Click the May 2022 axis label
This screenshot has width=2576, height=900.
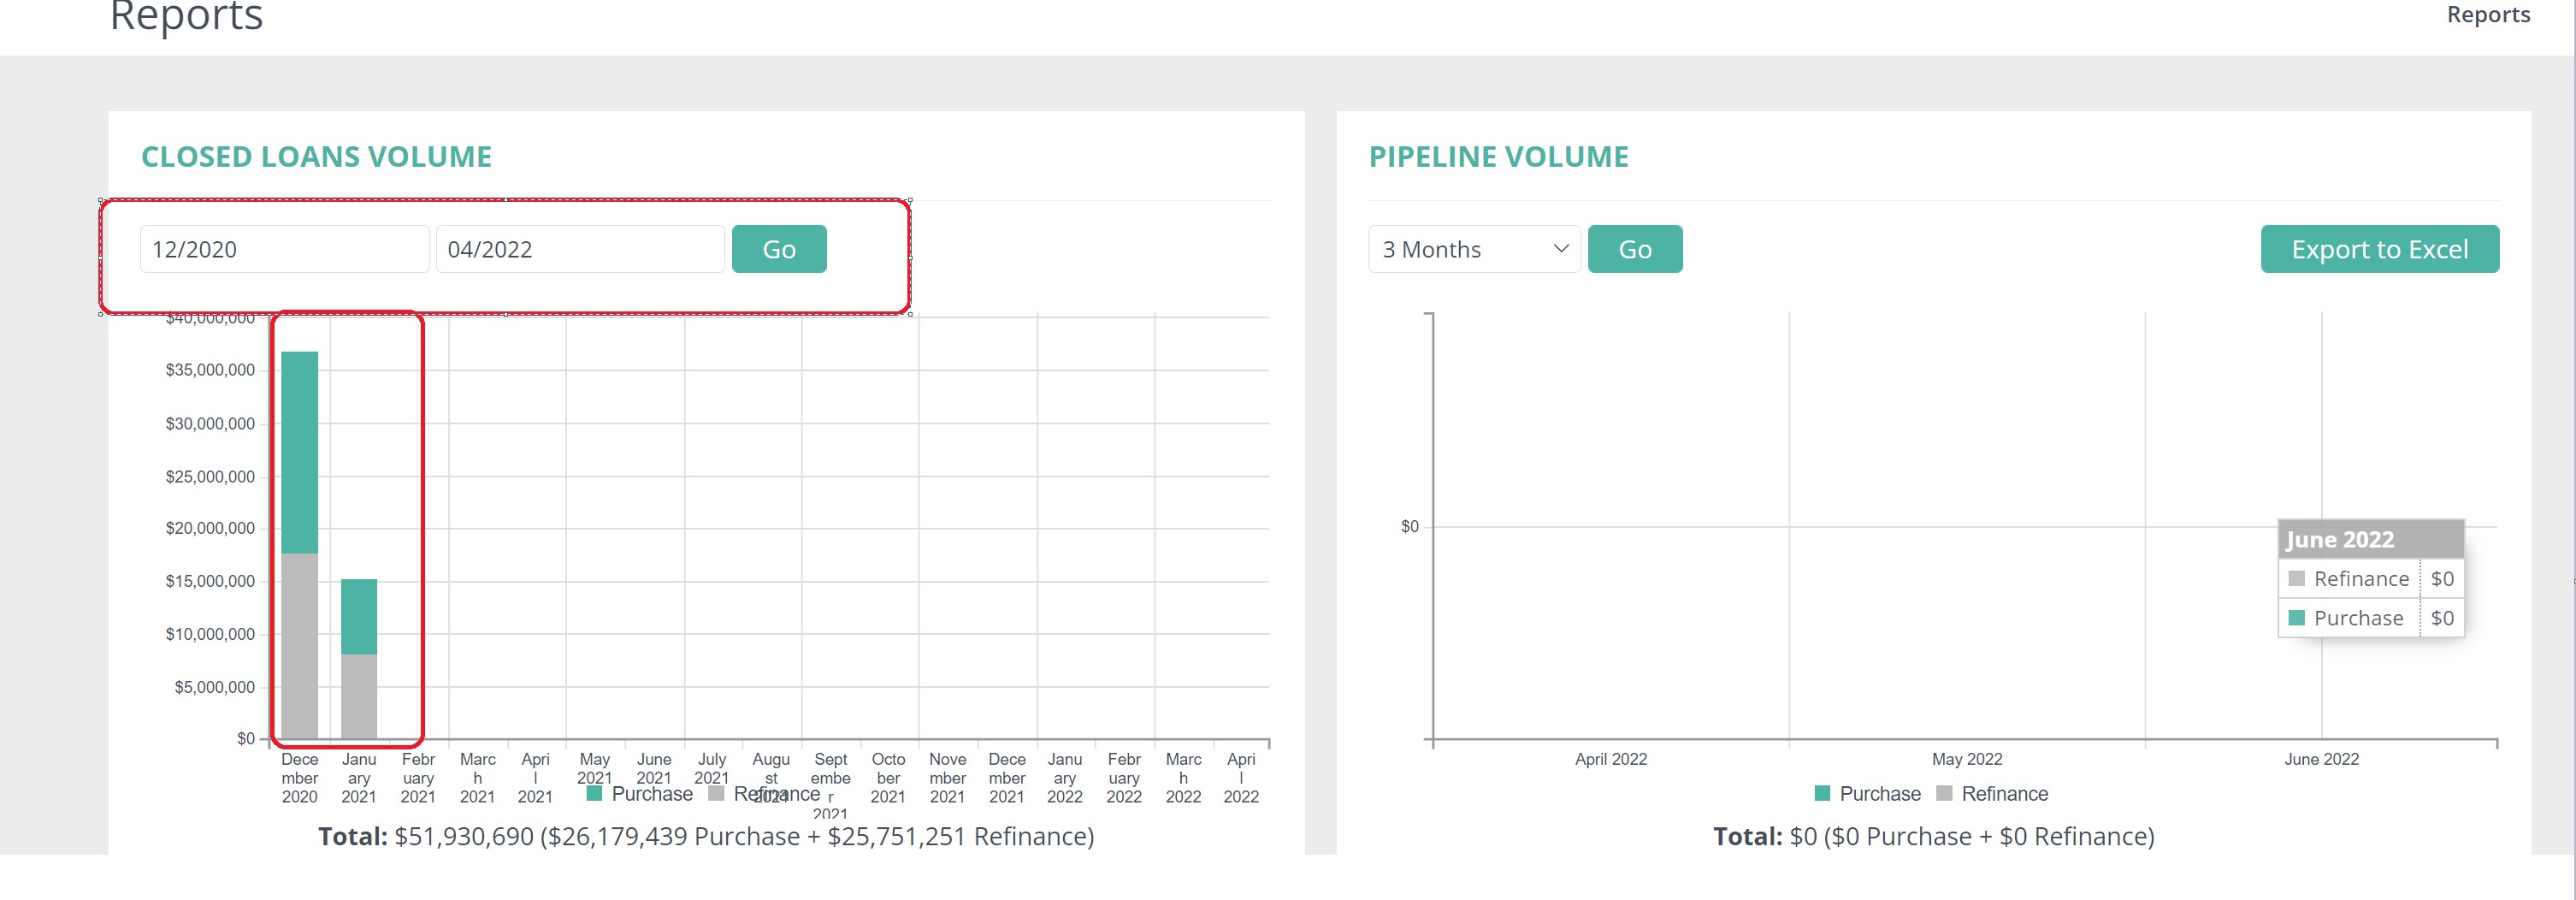coord(1966,759)
